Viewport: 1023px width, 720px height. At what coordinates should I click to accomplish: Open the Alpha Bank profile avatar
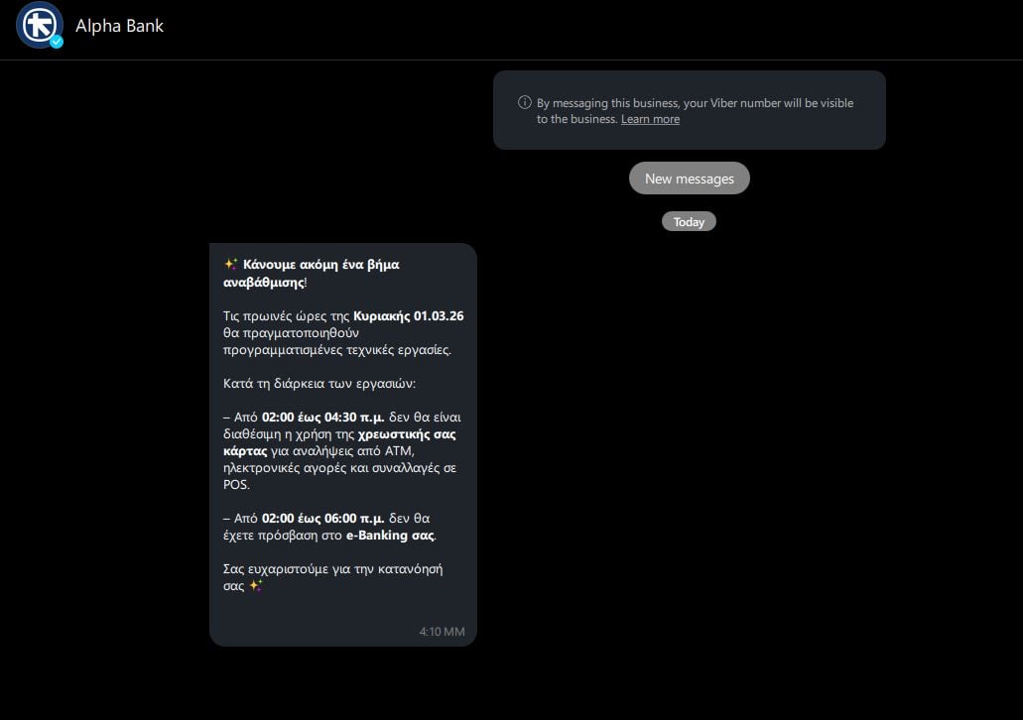pos(39,26)
